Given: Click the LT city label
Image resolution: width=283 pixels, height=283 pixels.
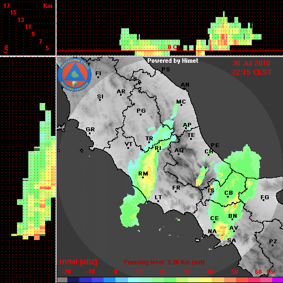Looking at the screenshot, I should [158, 198].
